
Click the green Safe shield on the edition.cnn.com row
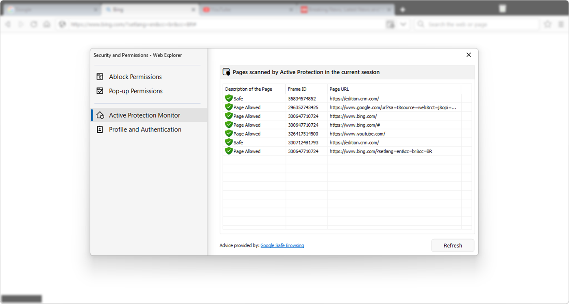point(229,98)
